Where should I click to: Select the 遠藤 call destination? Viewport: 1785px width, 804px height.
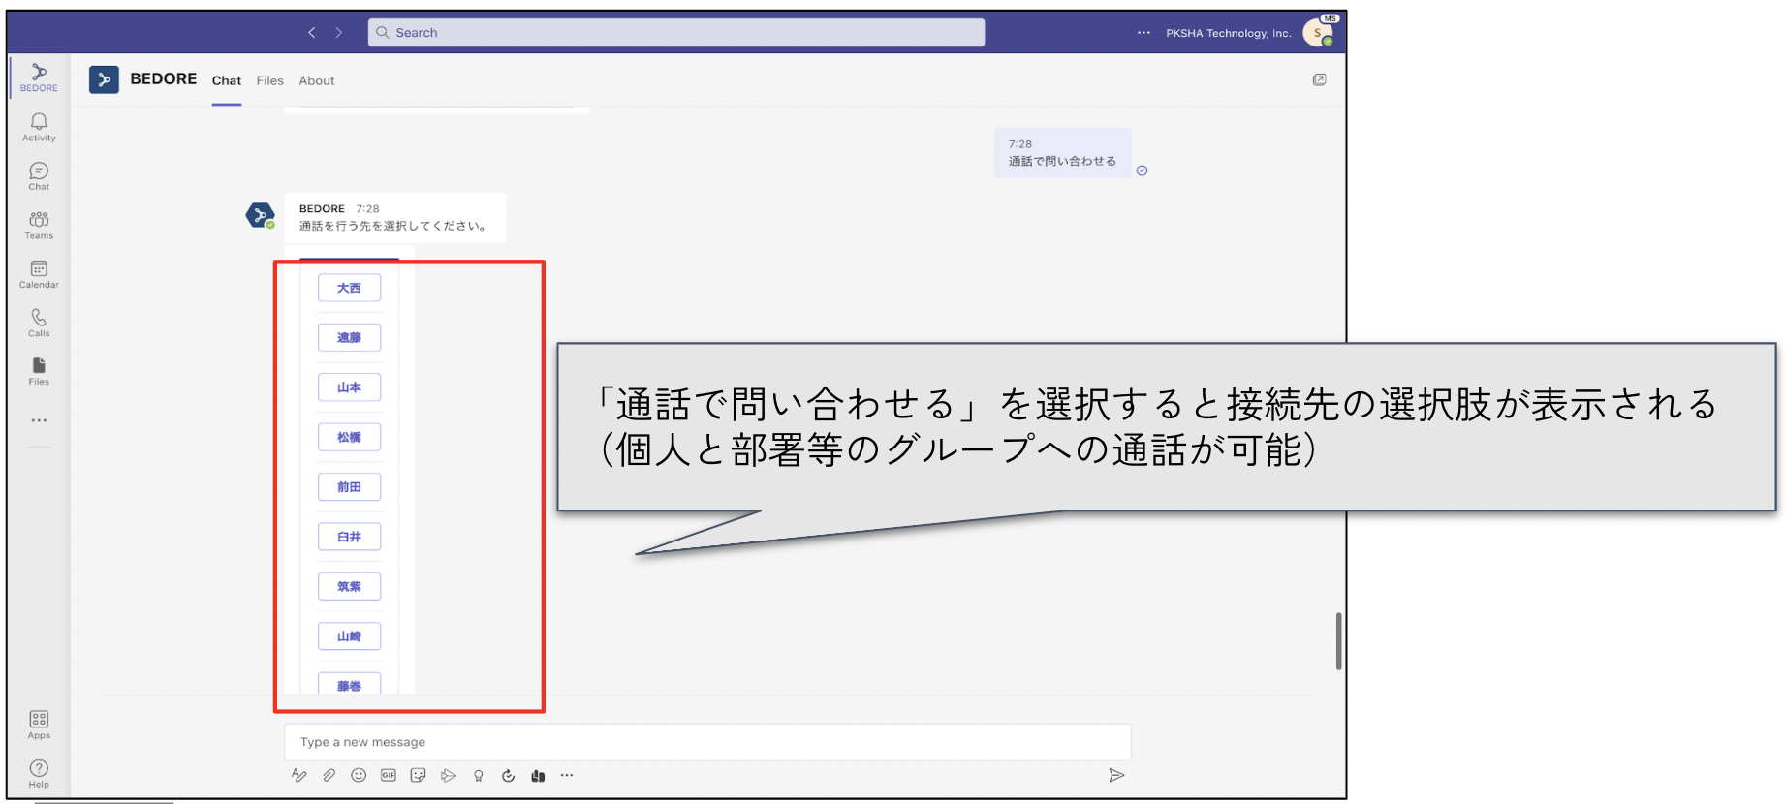pyautogui.click(x=349, y=337)
